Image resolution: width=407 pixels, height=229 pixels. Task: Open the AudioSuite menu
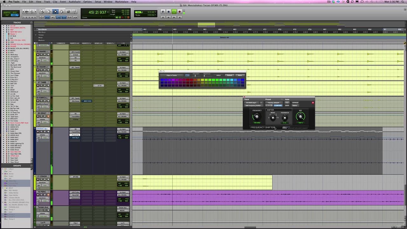pos(75,2)
